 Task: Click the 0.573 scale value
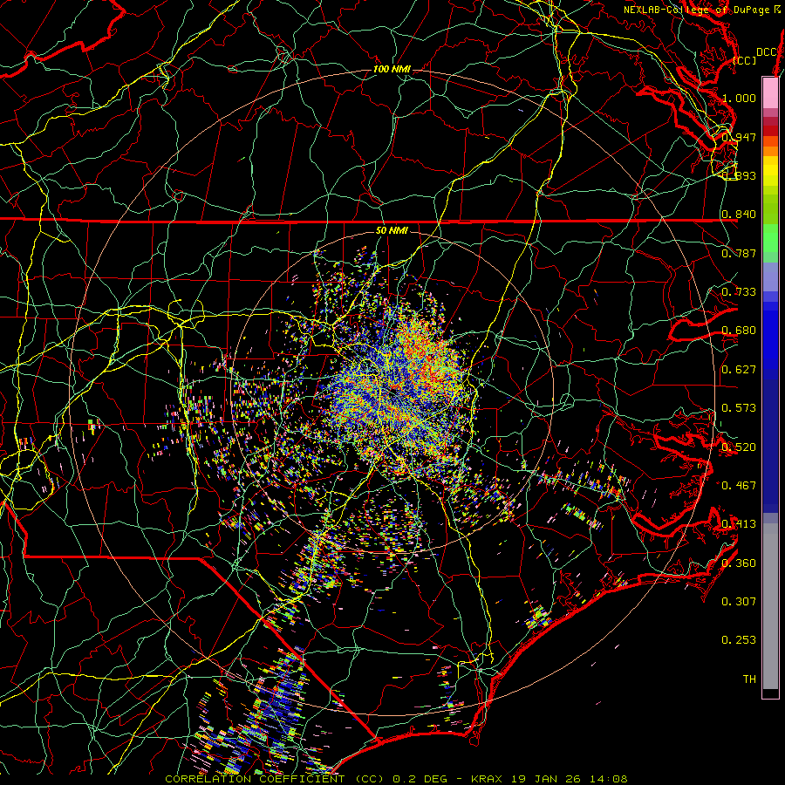coord(739,408)
